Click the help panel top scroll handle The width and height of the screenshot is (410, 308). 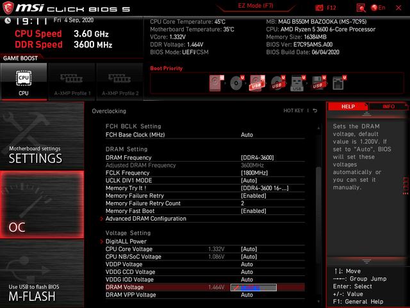(366, 114)
